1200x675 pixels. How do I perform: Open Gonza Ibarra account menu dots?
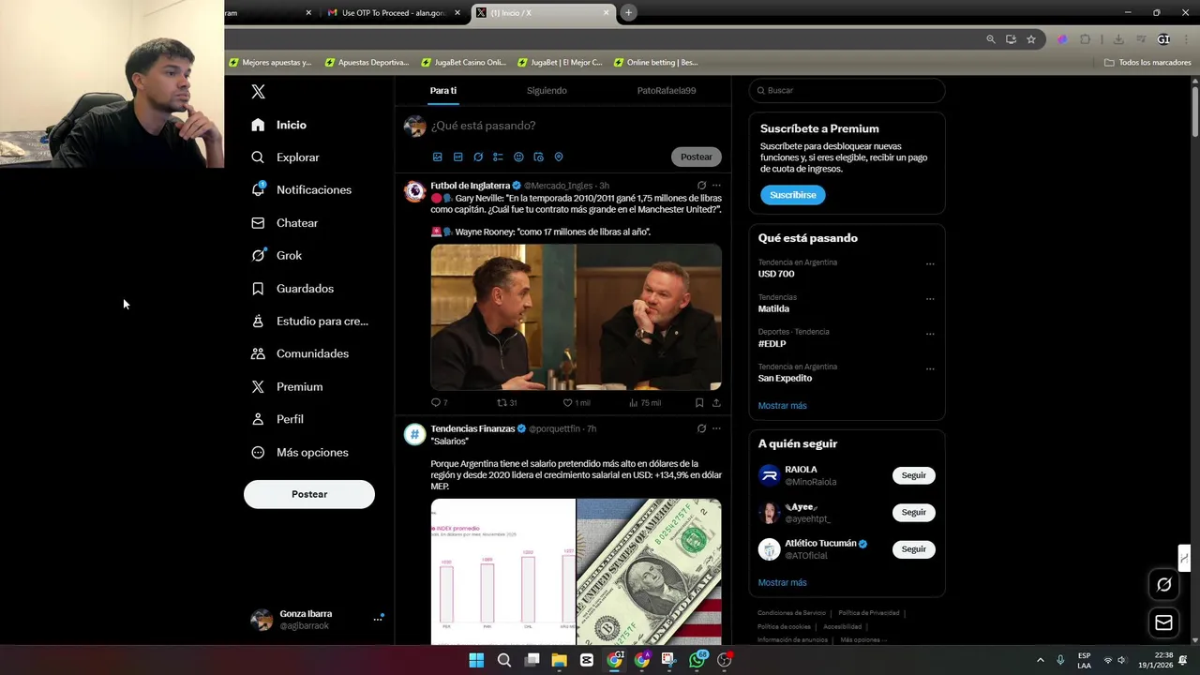[378, 619]
